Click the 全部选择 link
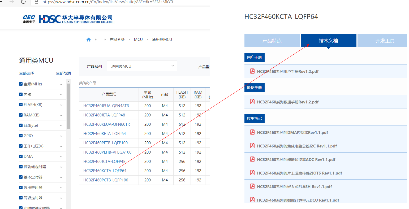409x209 pixels. point(27,73)
